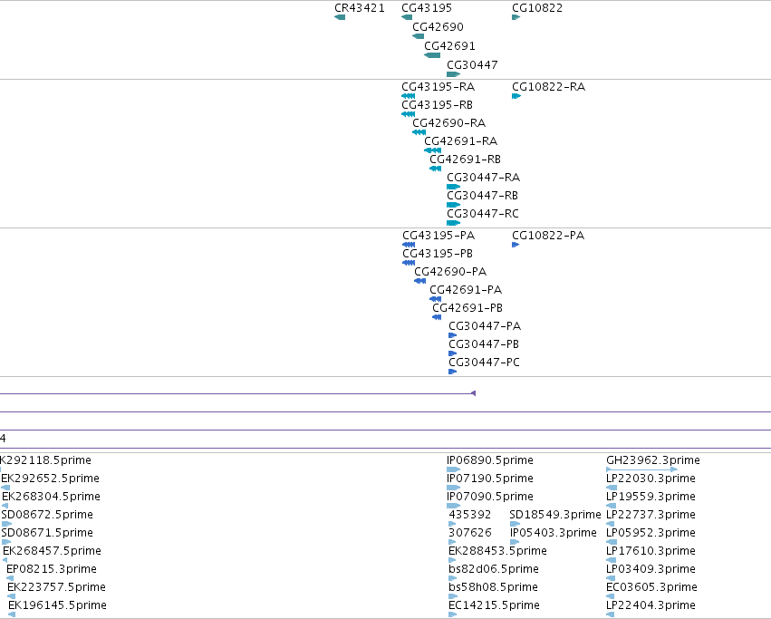
Task: Click the CG42691 gene feature
Action: click(432, 55)
